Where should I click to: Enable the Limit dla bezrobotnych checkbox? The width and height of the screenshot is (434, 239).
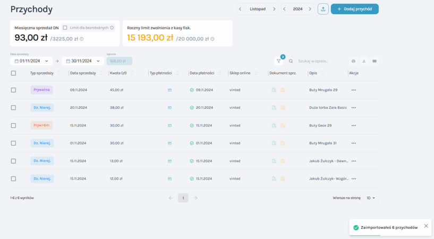click(65, 28)
